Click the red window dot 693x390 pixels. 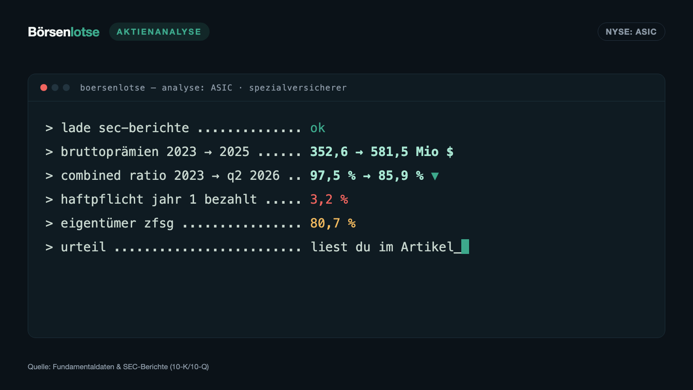(x=44, y=88)
